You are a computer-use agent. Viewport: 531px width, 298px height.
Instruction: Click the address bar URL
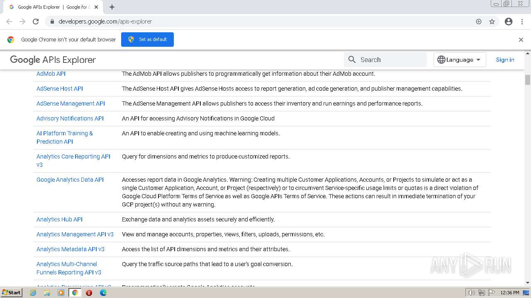[105, 22]
